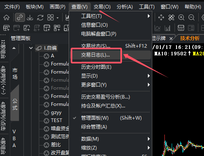
Task: Select the I.自编 folder in tree
Action: point(46,48)
